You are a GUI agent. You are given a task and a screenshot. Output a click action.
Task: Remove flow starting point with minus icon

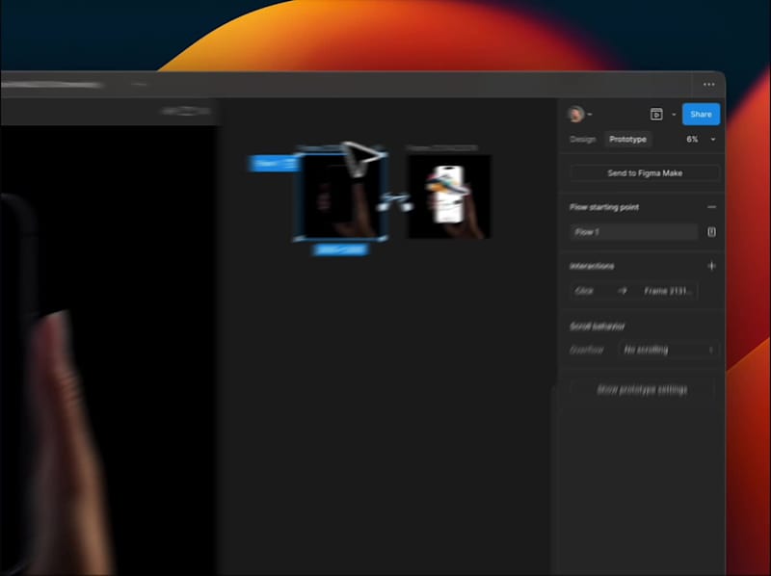click(x=711, y=207)
